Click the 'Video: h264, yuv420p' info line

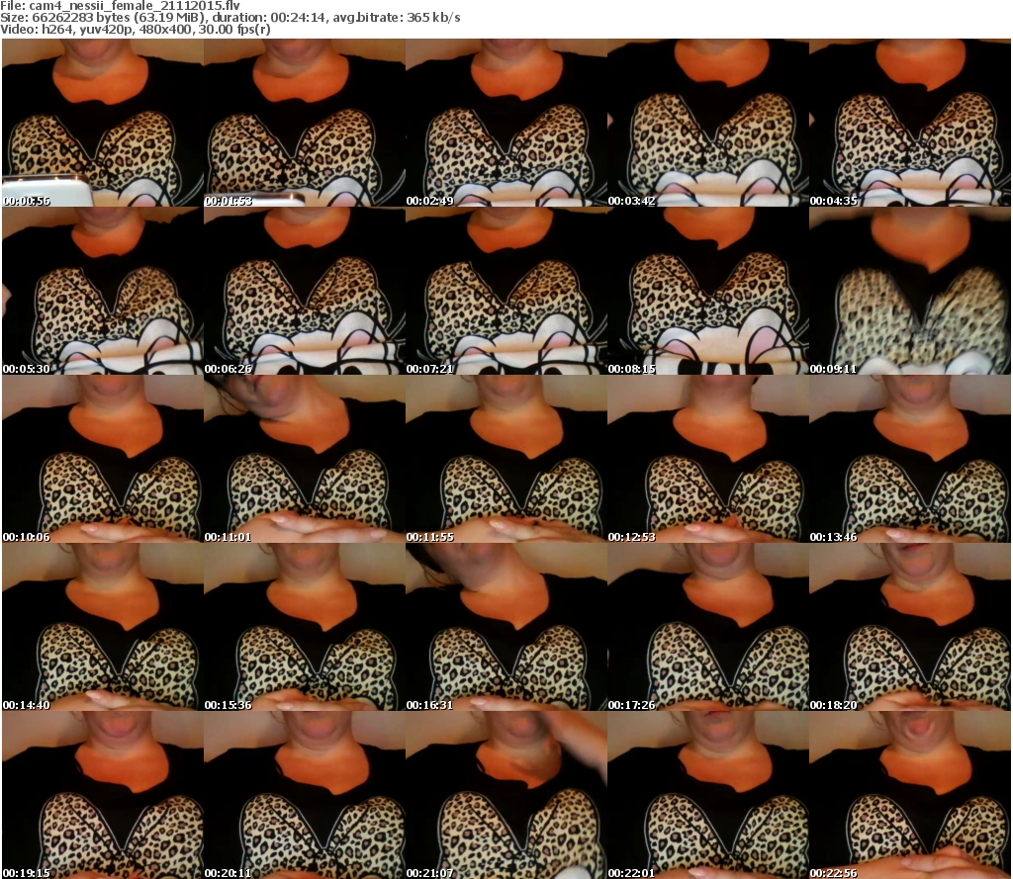pyautogui.click(x=136, y=30)
